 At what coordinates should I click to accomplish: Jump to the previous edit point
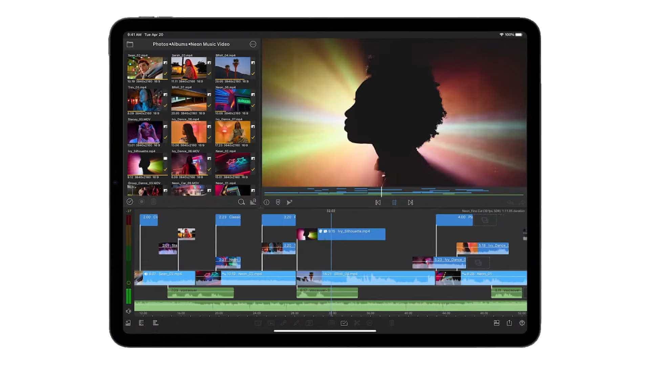(x=378, y=202)
